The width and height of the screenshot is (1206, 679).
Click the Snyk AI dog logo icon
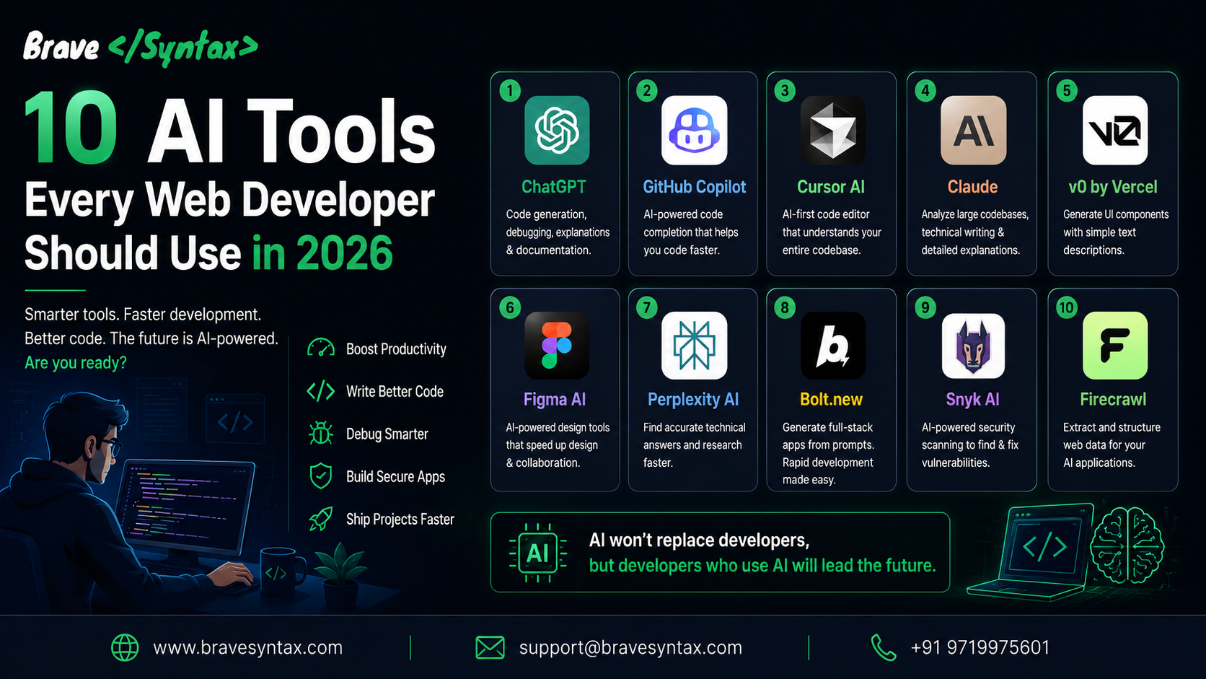(973, 346)
